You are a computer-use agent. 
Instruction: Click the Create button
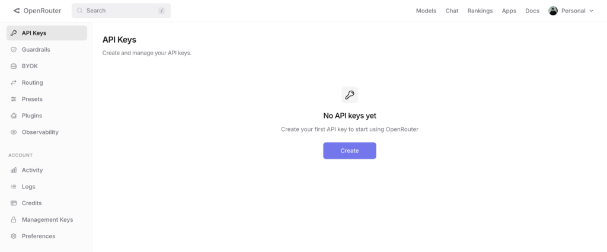tap(350, 151)
